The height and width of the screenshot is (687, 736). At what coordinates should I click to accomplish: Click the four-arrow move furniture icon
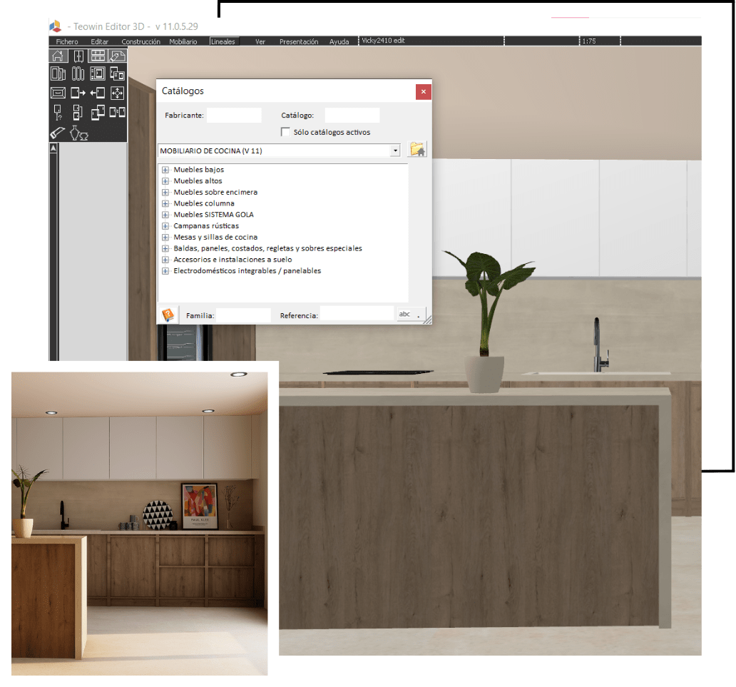tap(117, 93)
